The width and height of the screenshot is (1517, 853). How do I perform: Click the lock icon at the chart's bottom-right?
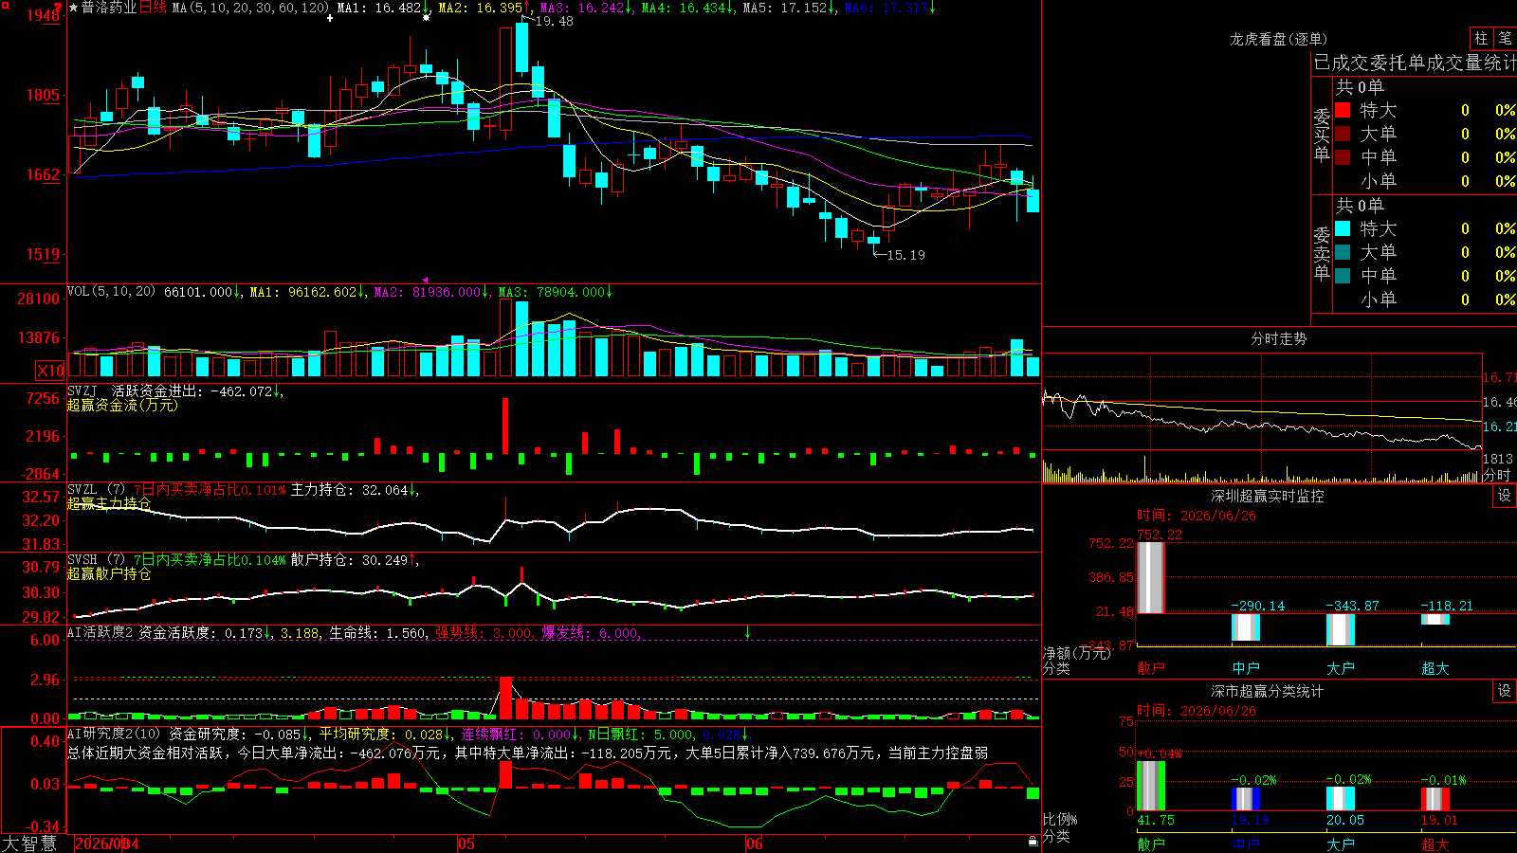point(1033,841)
